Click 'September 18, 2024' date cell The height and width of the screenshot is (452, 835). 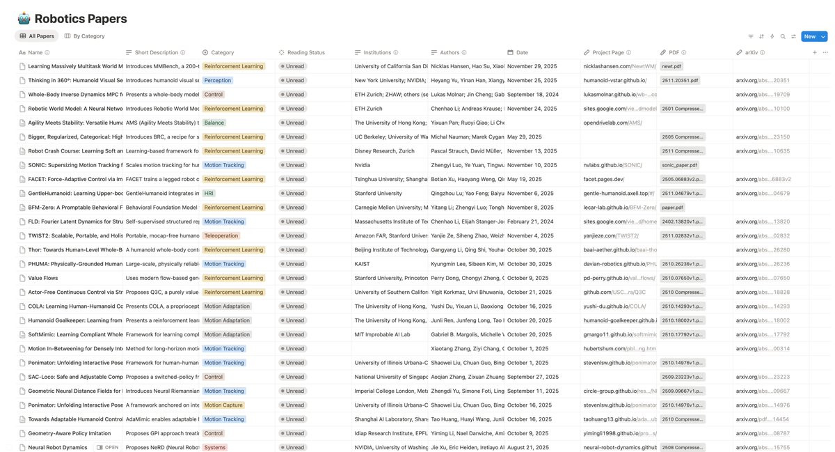[533, 94]
